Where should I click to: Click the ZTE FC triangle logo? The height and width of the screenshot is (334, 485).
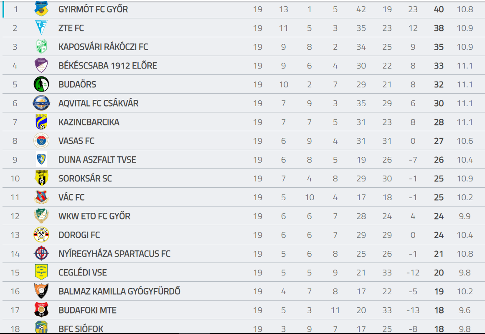click(41, 28)
